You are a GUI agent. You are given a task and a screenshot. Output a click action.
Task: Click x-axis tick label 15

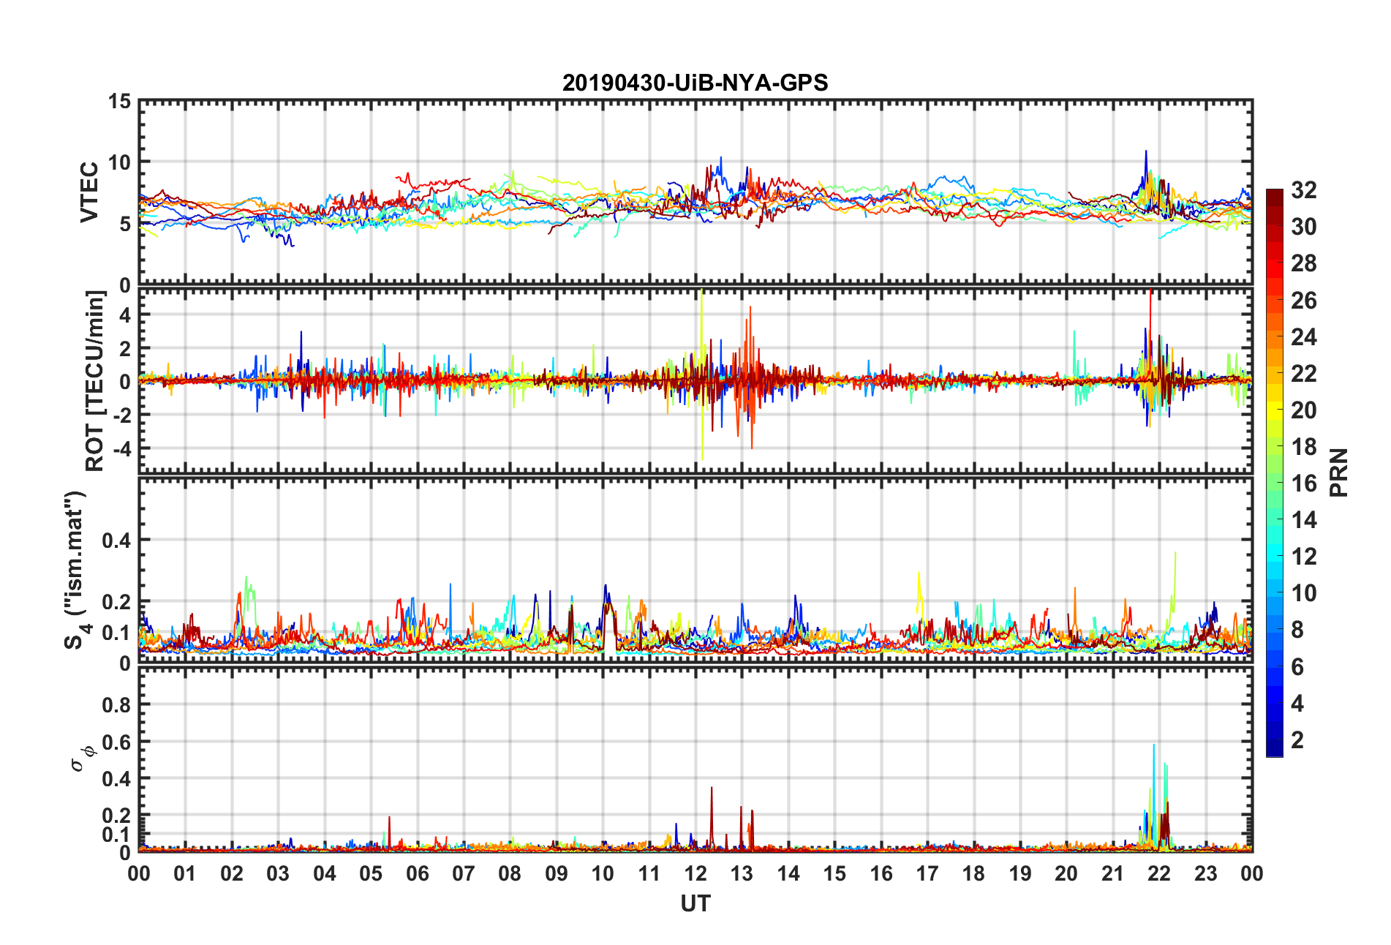(834, 873)
